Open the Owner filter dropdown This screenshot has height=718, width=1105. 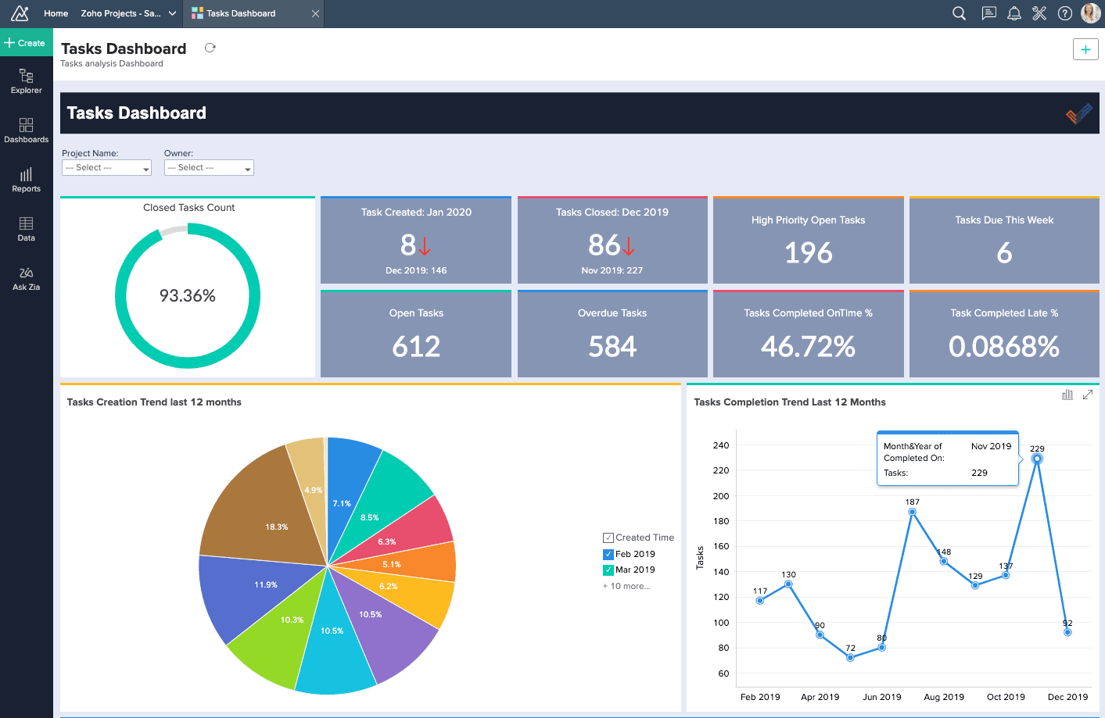coord(209,168)
